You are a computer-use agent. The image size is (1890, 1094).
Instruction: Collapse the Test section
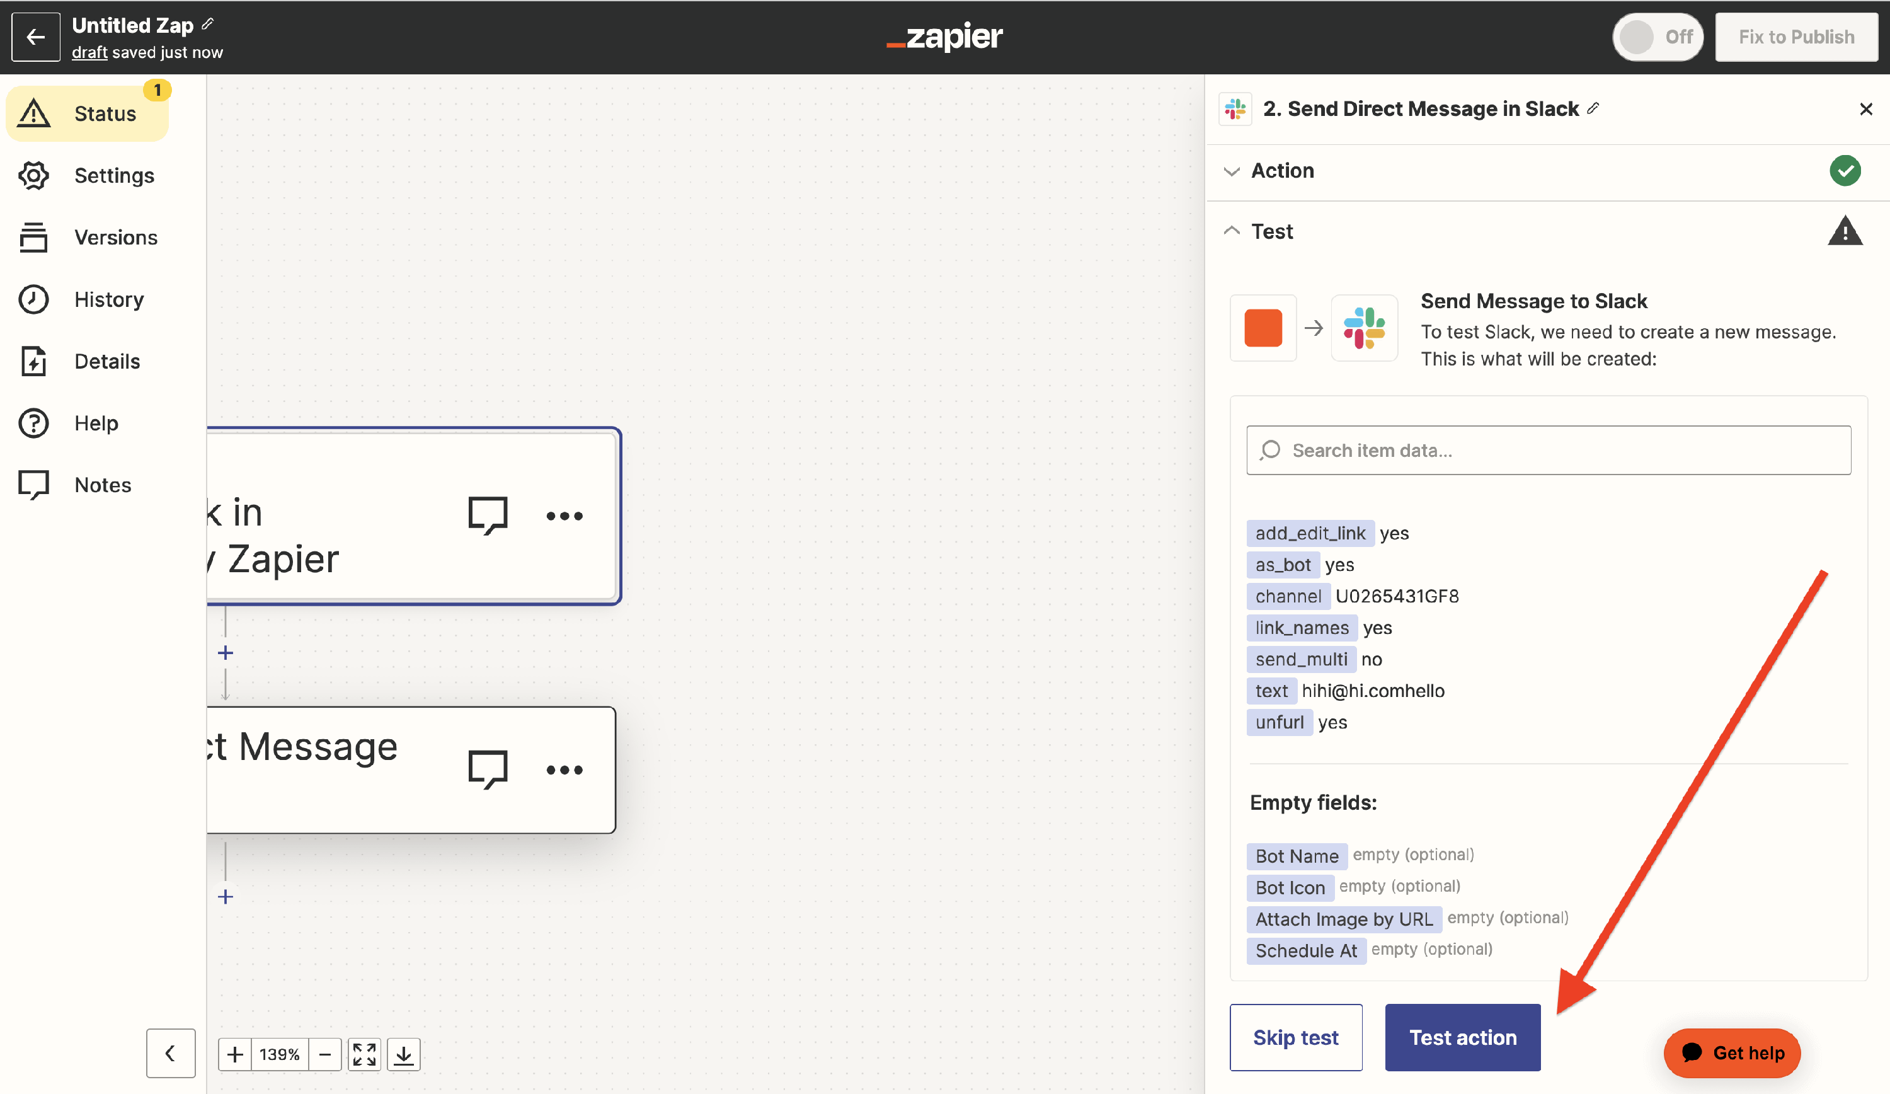[1272, 232]
